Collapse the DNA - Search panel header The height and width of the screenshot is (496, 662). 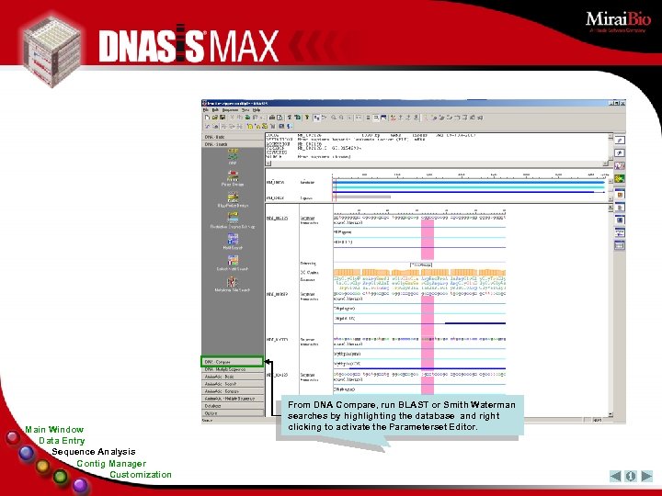click(x=233, y=144)
